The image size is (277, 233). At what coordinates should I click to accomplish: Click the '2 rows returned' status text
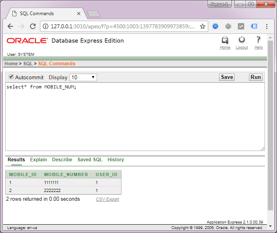[43, 199]
